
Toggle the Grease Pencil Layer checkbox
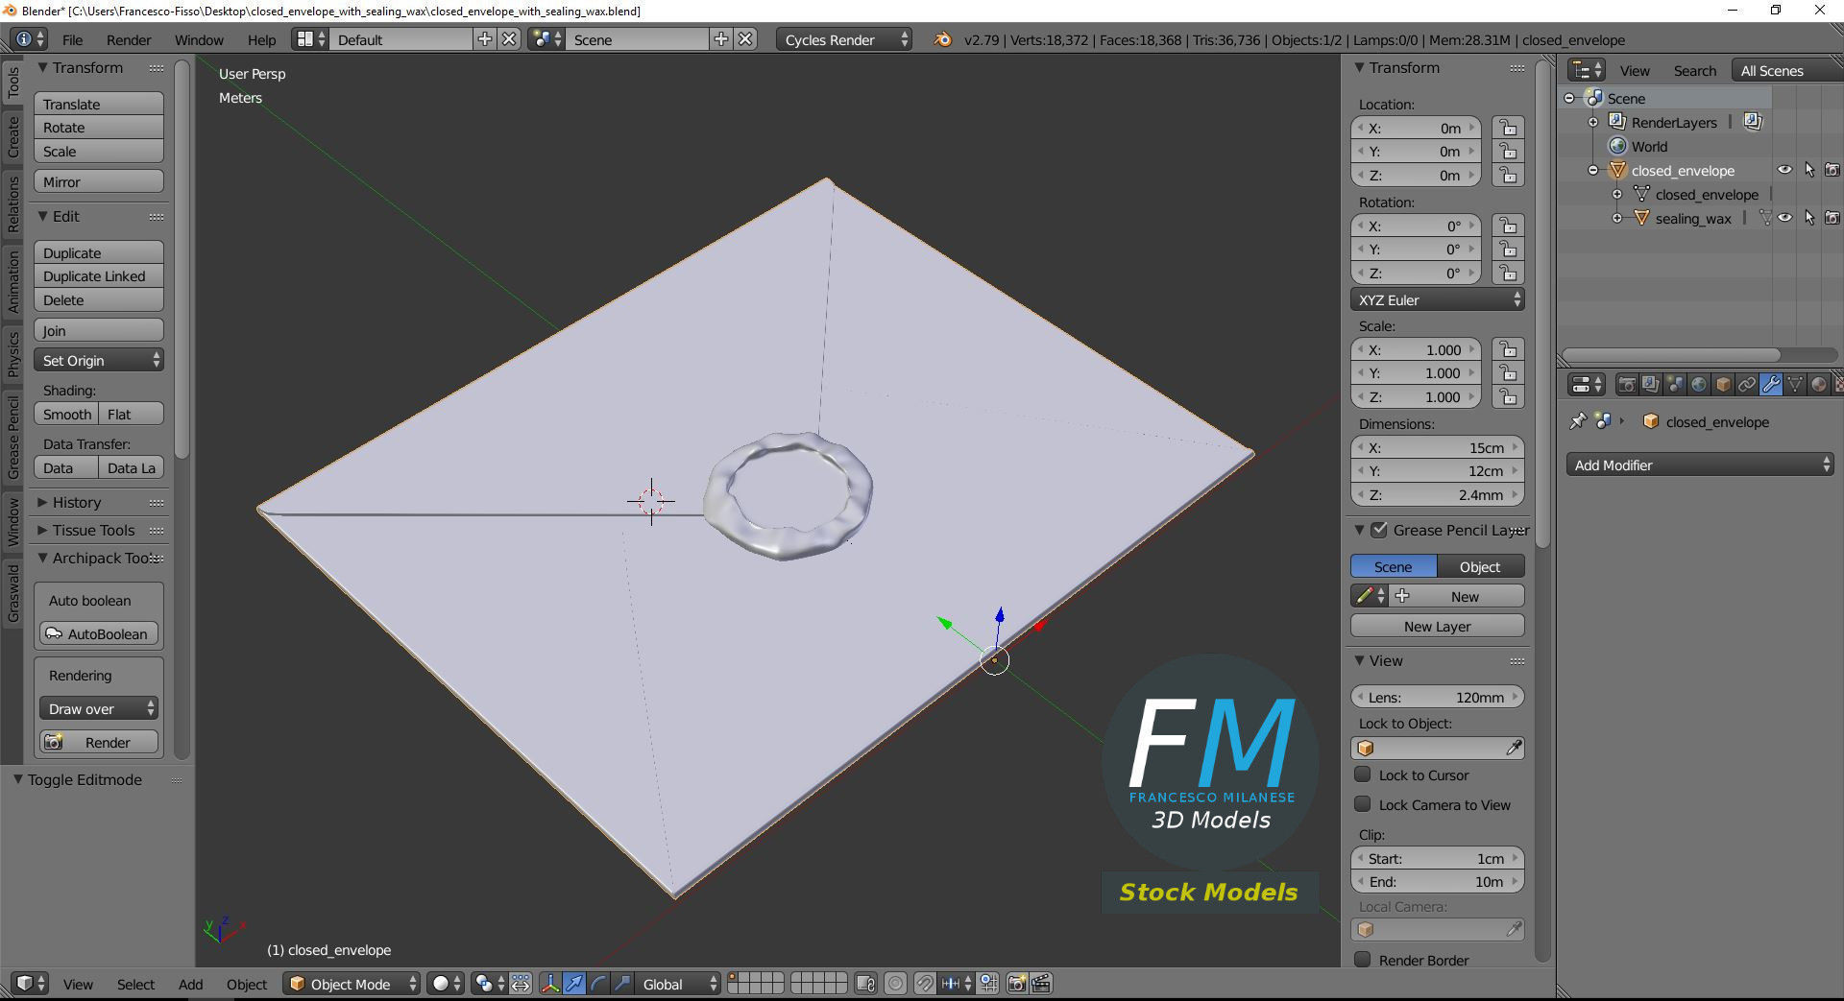coord(1379,530)
